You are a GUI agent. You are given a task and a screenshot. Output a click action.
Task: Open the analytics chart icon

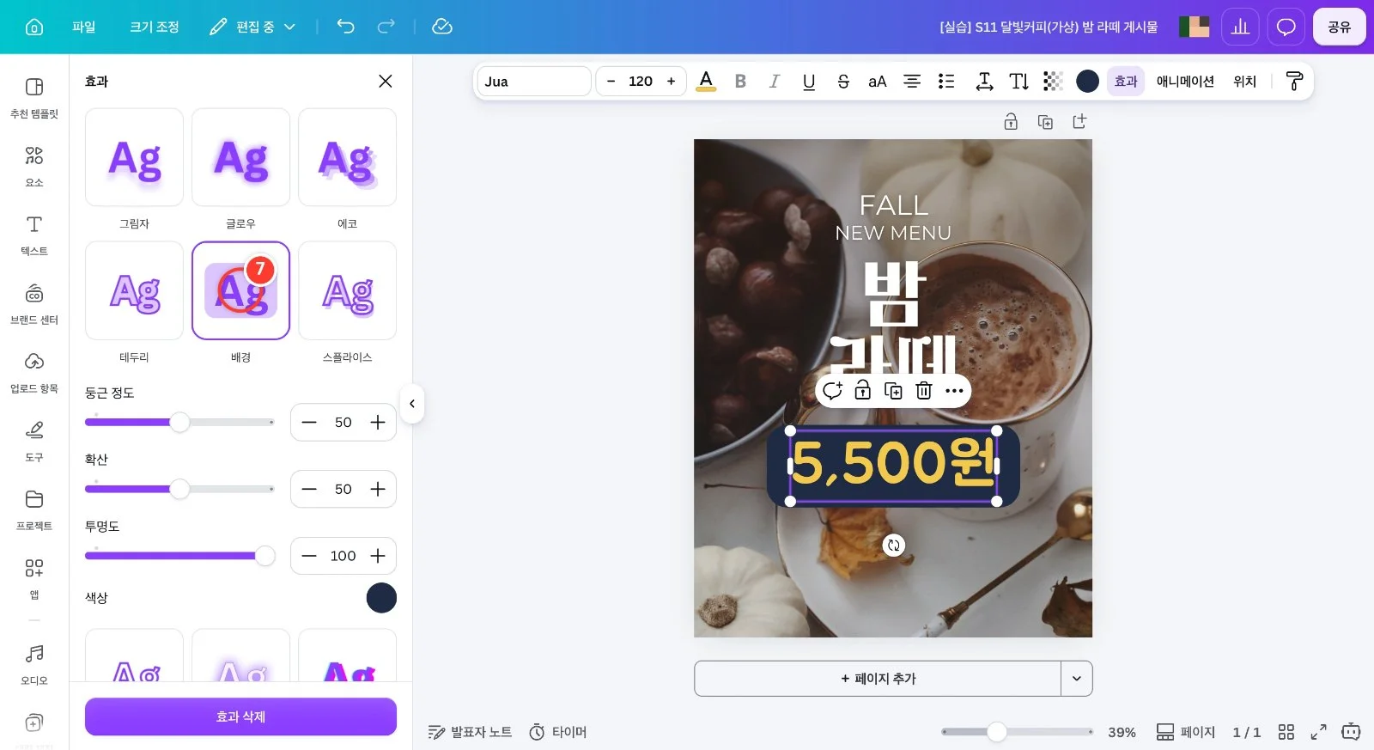(1240, 27)
